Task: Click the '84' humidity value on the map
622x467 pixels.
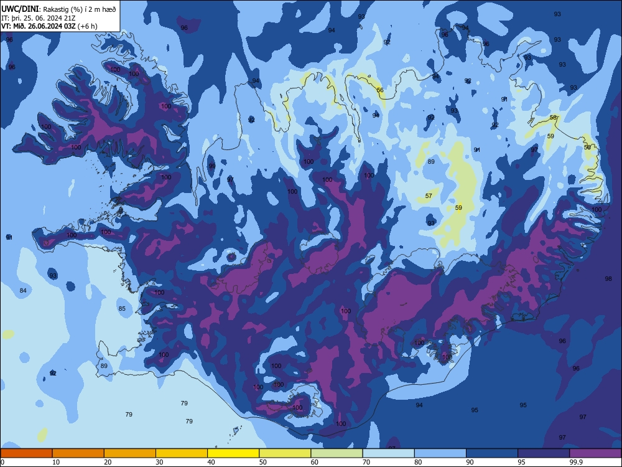Action: [23, 290]
